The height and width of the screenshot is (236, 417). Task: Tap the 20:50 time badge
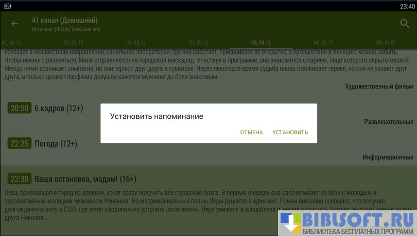(20, 108)
